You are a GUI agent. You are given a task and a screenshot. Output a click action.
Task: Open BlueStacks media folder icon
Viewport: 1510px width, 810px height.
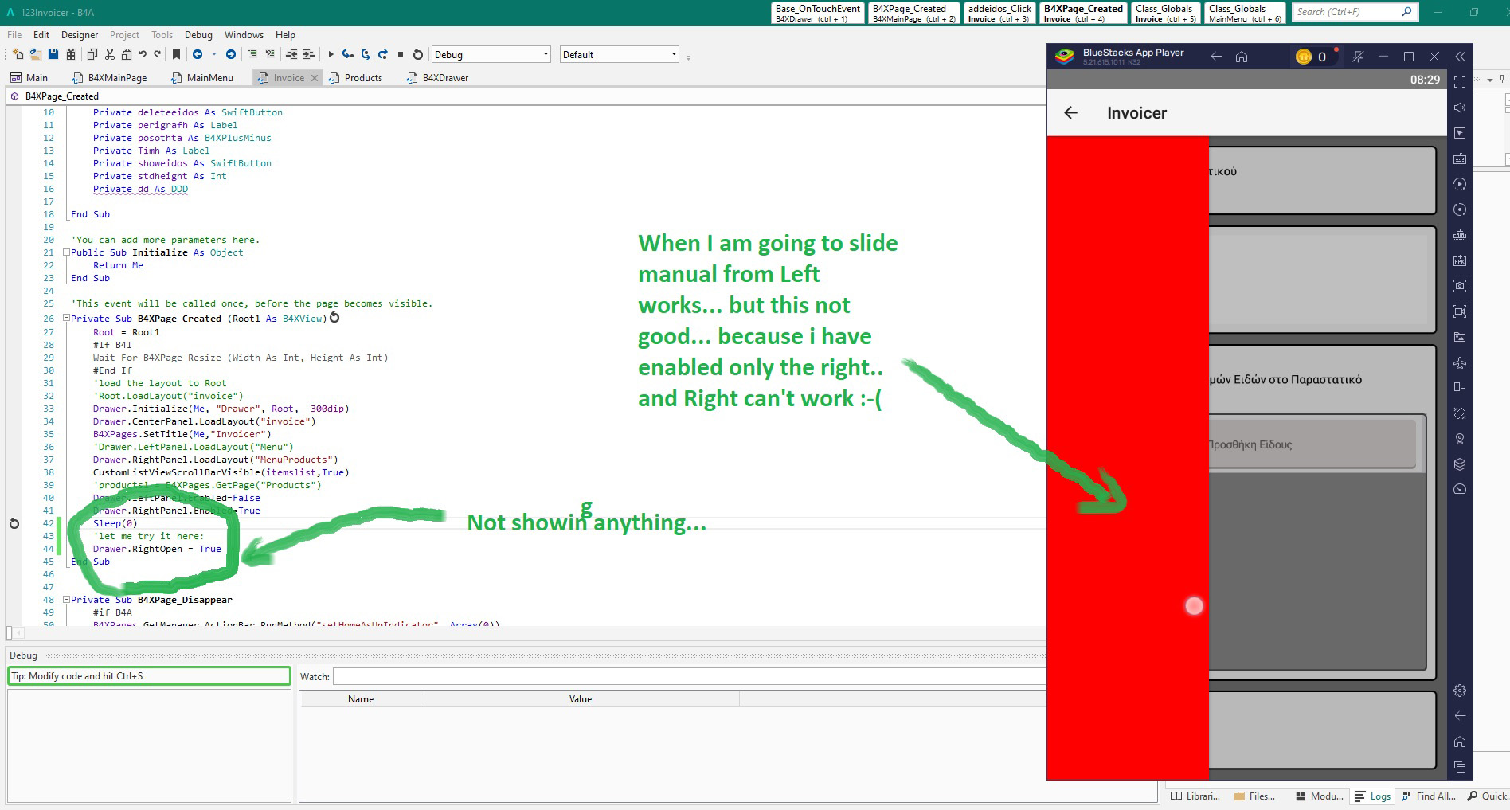point(1460,337)
